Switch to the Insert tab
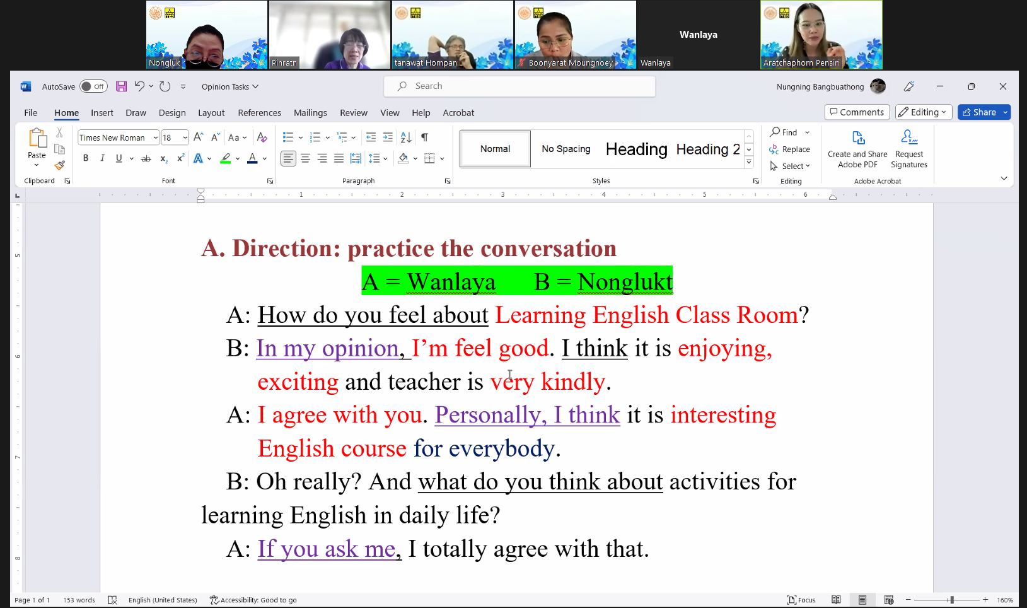1027x608 pixels. click(x=102, y=112)
